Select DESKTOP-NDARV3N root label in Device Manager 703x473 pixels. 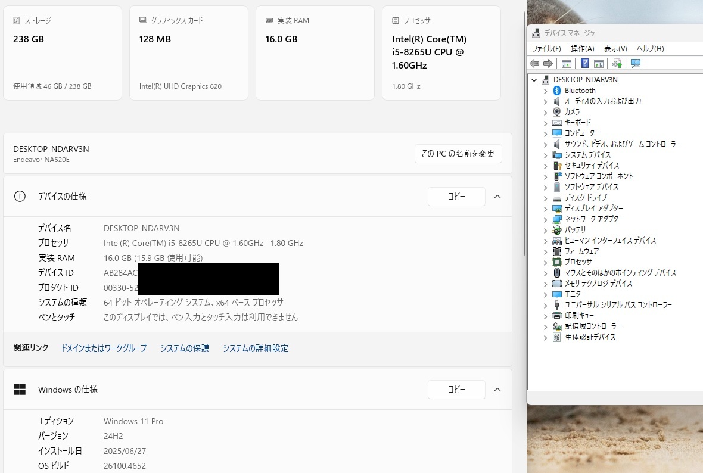(x=585, y=80)
